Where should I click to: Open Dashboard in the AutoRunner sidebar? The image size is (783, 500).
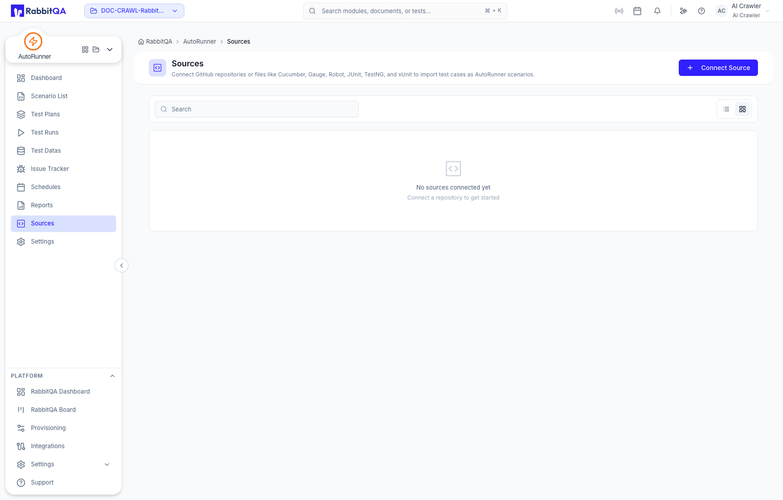[63, 78]
